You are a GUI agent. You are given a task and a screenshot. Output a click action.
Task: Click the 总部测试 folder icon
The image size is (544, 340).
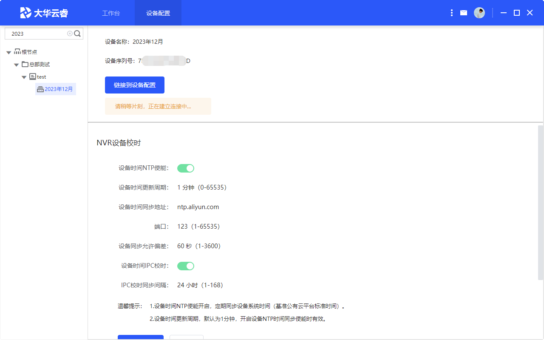coord(25,64)
